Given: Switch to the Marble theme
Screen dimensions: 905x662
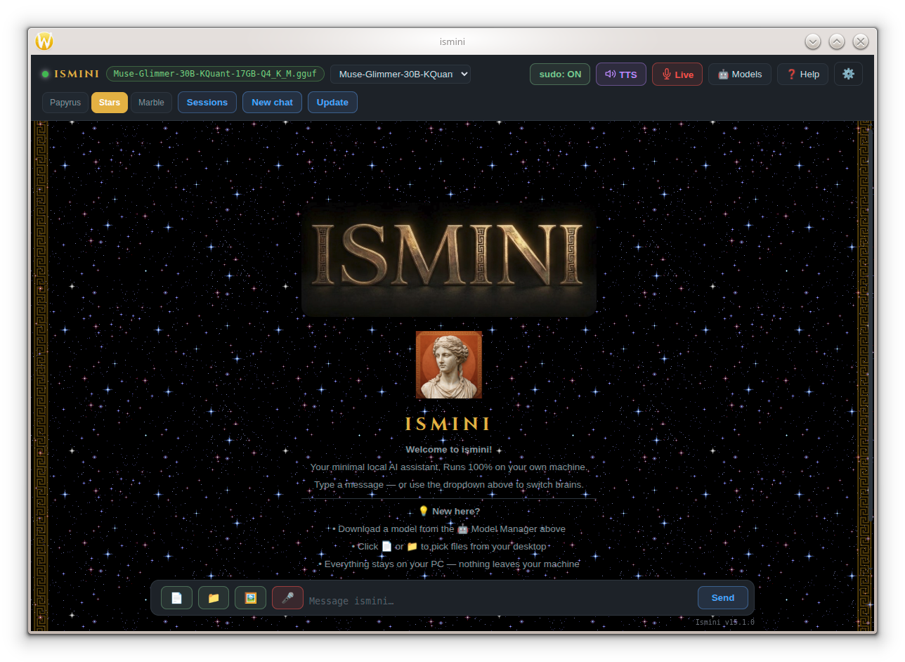Looking at the screenshot, I should pos(151,103).
